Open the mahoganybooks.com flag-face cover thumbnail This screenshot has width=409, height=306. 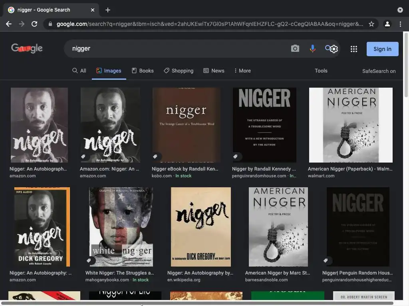pyautogui.click(x=121, y=227)
